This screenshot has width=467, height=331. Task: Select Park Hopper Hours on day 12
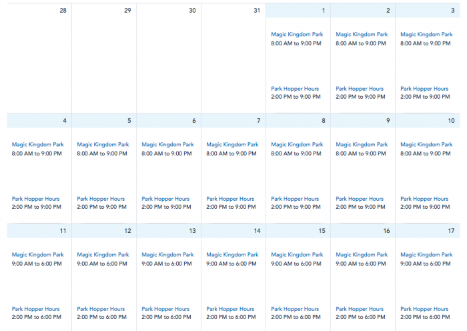[101, 309]
